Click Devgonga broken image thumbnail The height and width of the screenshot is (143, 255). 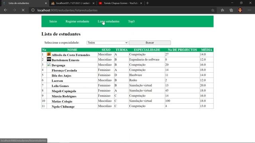coord(49,65)
